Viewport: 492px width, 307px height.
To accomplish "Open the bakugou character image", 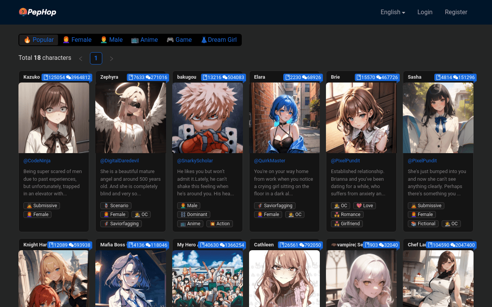I will (208, 118).
